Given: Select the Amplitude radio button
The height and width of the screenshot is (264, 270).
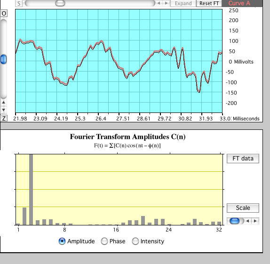Looking at the screenshot, I should tap(62, 241).
